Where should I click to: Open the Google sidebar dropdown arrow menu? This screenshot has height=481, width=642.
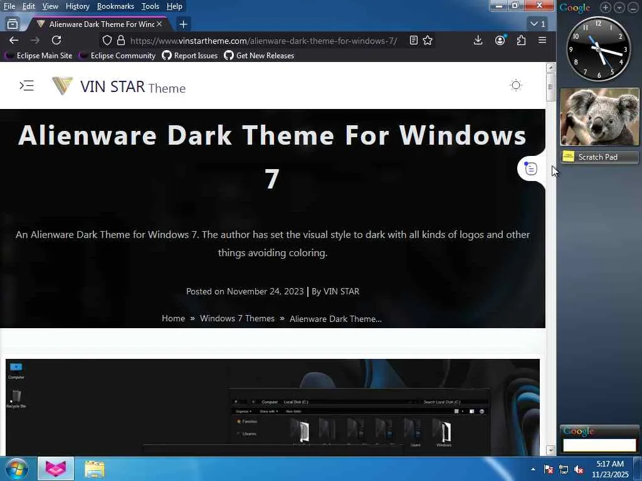point(619,8)
